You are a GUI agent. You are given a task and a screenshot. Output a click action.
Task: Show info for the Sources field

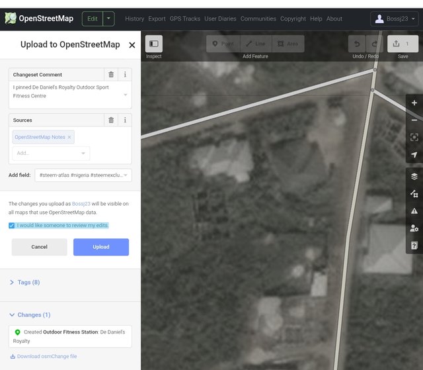coord(125,120)
